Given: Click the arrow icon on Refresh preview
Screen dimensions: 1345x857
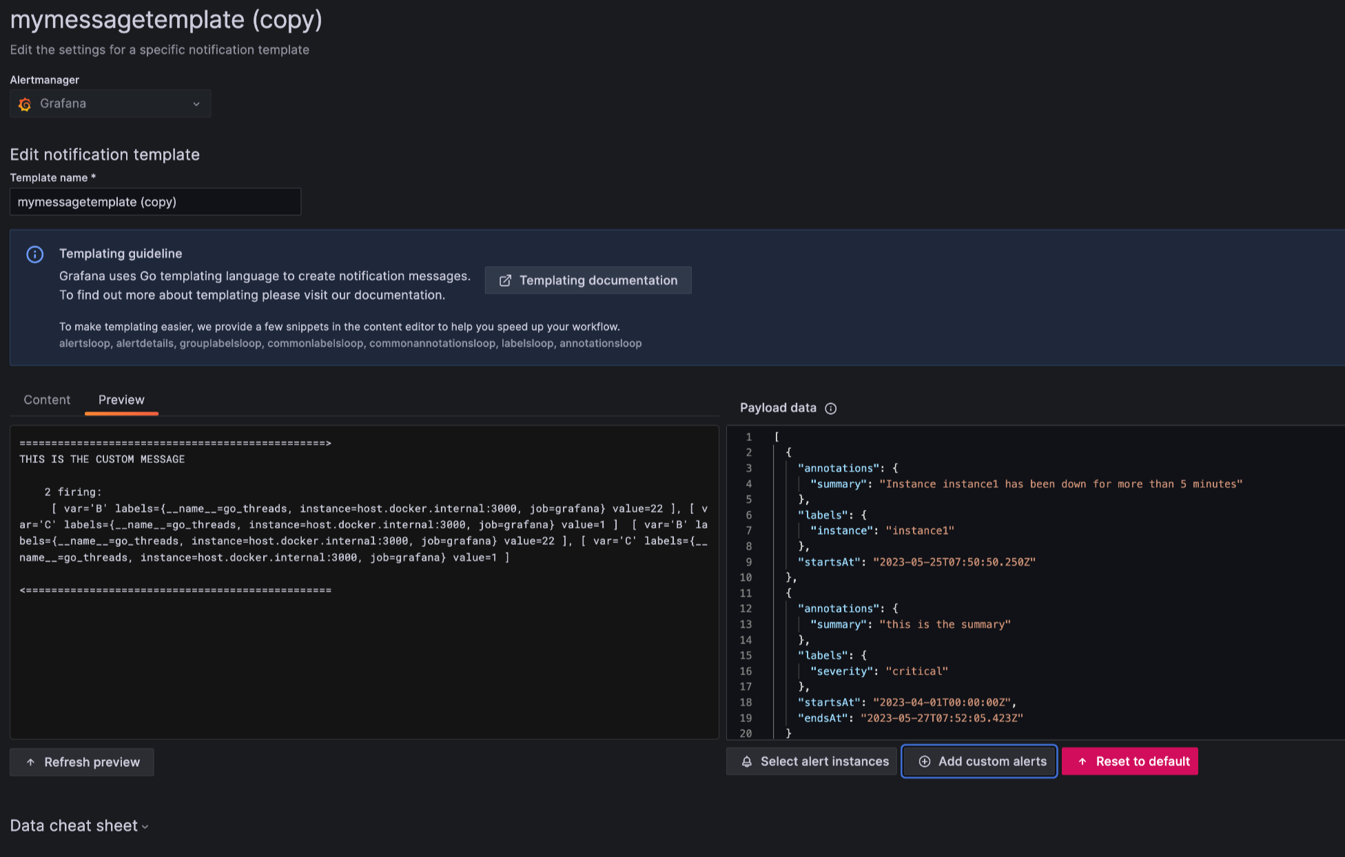Looking at the screenshot, I should (x=30, y=762).
